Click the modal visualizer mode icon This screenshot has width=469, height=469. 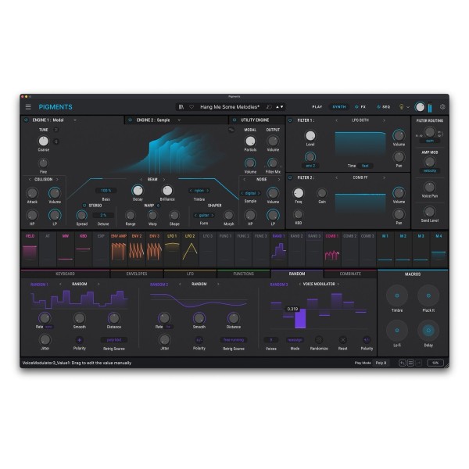(x=231, y=130)
